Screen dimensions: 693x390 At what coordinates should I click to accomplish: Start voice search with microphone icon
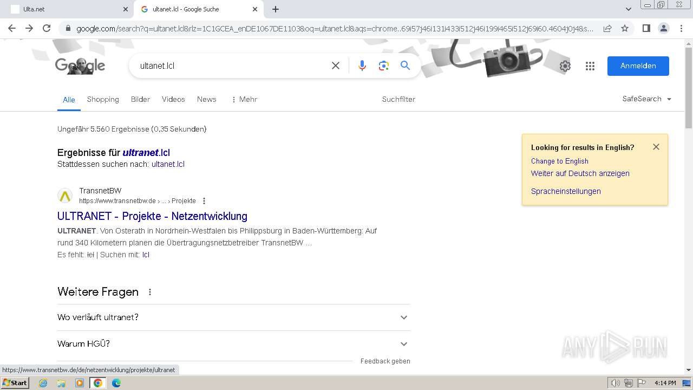tap(362, 66)
